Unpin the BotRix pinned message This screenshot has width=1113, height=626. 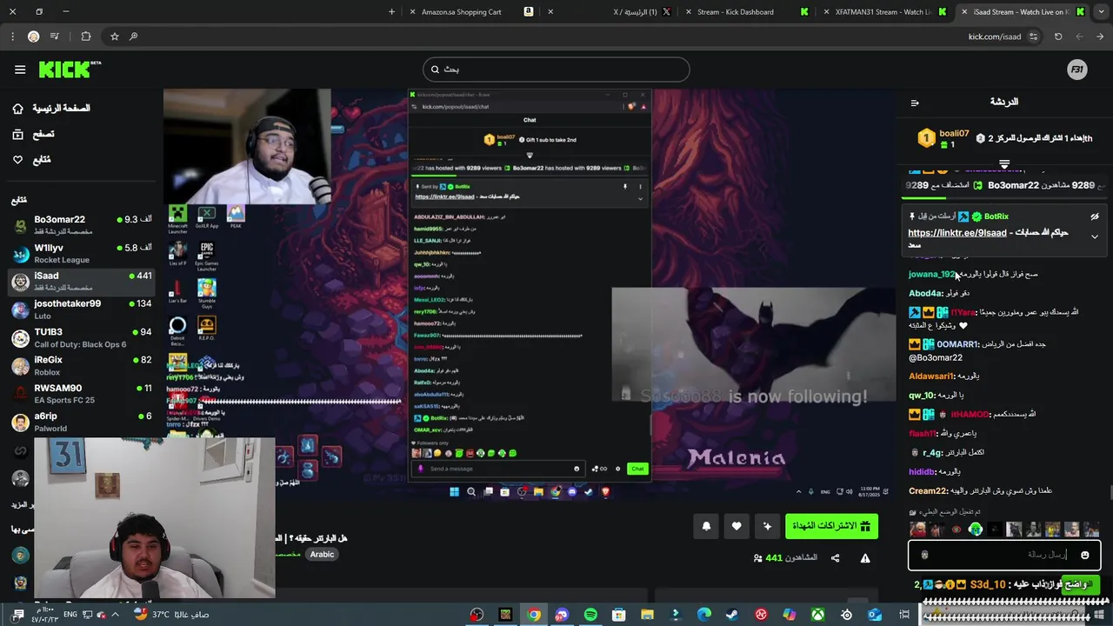click(x=1095, y=216)
